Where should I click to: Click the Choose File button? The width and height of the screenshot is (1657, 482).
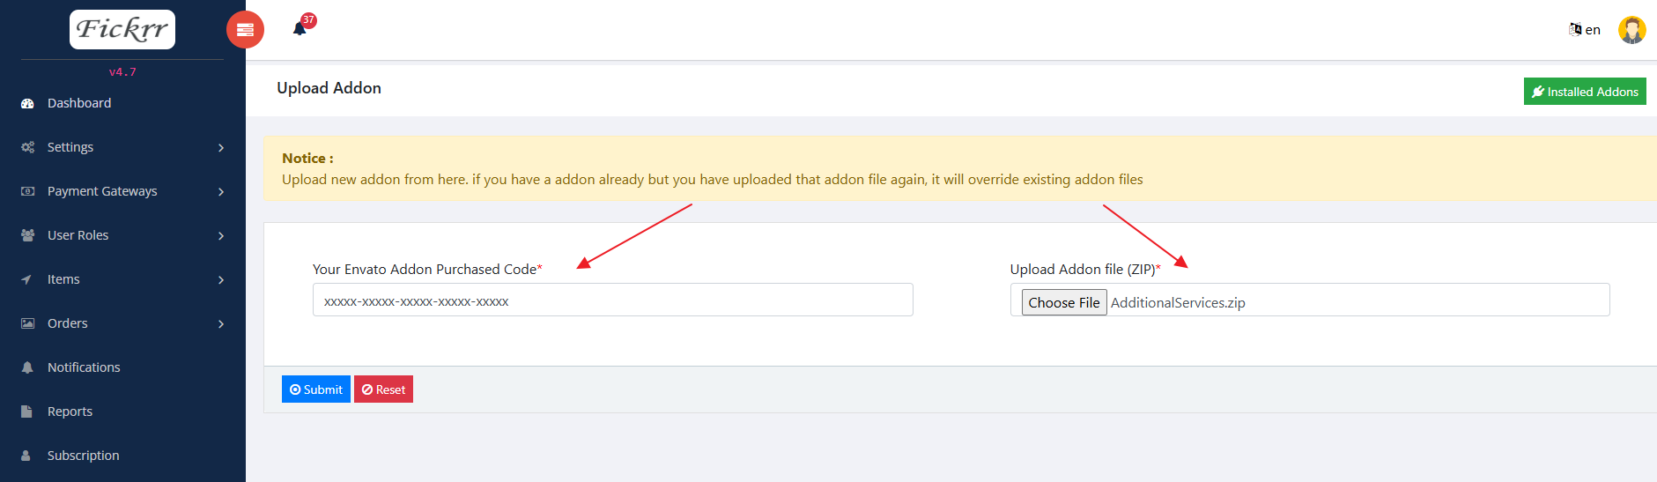[x=1064, y=302]
